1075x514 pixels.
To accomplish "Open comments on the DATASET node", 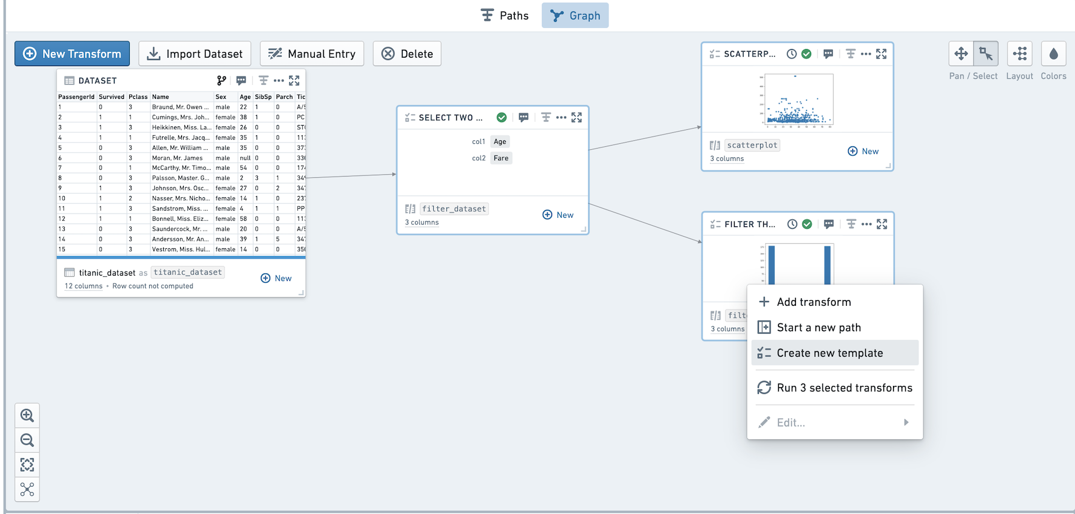I will click(241, 80).
